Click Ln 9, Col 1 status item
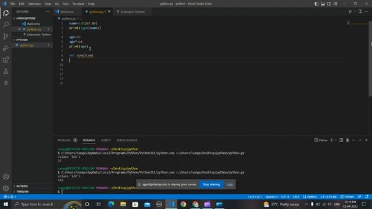The width and height of the screenshot is (372, 209). pos(255,197)
